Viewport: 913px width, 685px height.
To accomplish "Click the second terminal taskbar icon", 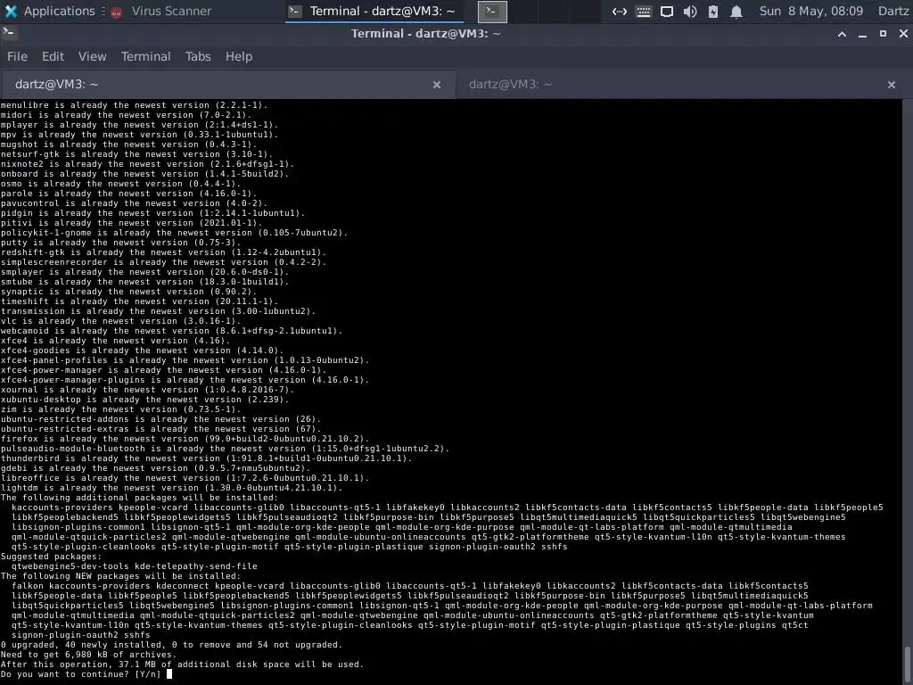I will 492,11.
